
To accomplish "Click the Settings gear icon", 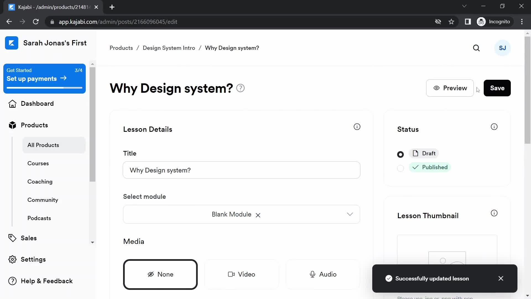I will 12,259.
